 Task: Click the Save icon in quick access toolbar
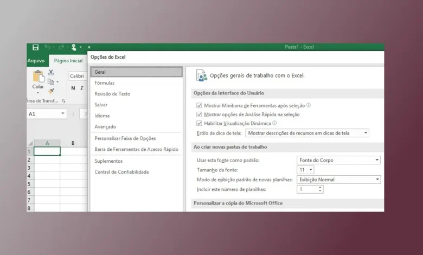pos(36,48)
